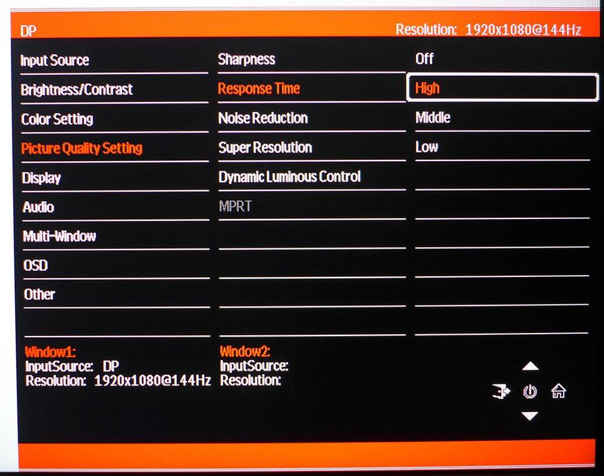604x476 pixels.
Task: Click Window1 Resolution 1920x1080@144Hz text
Action: coord(118,381)
